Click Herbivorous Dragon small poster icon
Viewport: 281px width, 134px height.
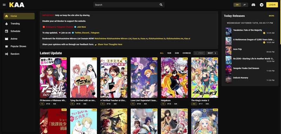point(228,41)
